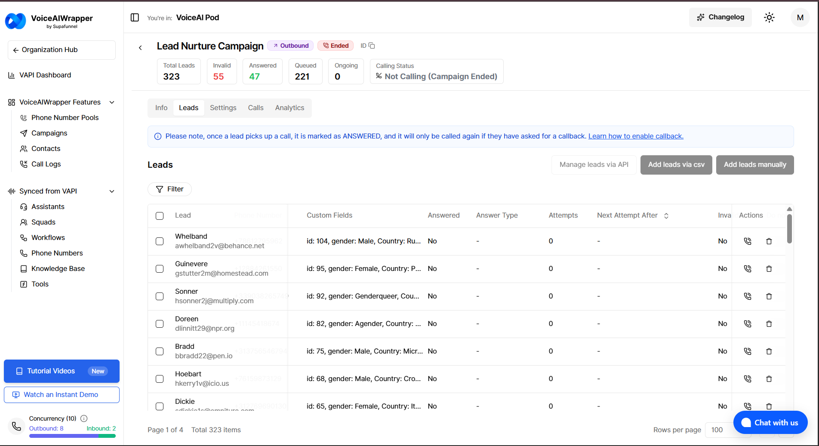819x446 pixels.
Task: Call the lead Doreen via phone icon
Action: tap(748, 324)
